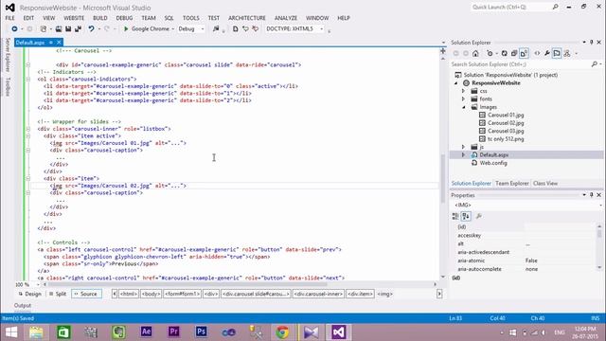606x341 pixels.
Task: Toggle Show All Files in Solution Explorer
Action: (x=524, y=53)
